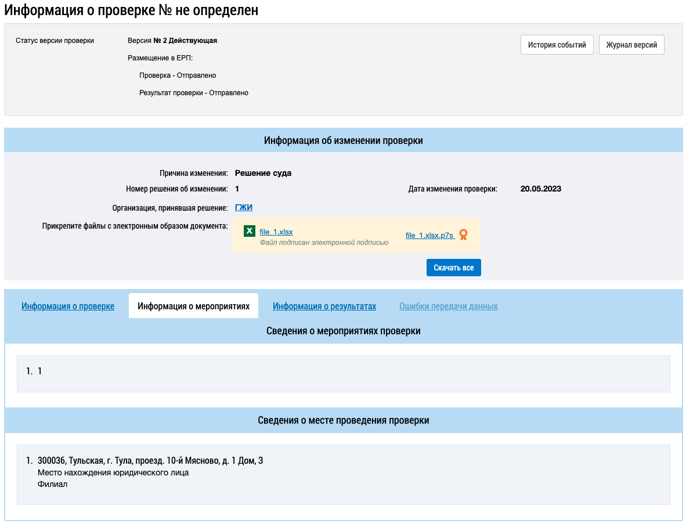Image resolution: width=686 pixels, height=527 pixels.
Task: Click the Сведения о месте проведения проверки header
Action: [x=343, y=420]
